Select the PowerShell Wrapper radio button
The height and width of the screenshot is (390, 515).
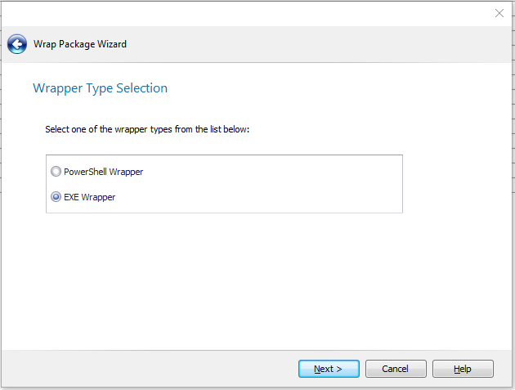point(56,172)
